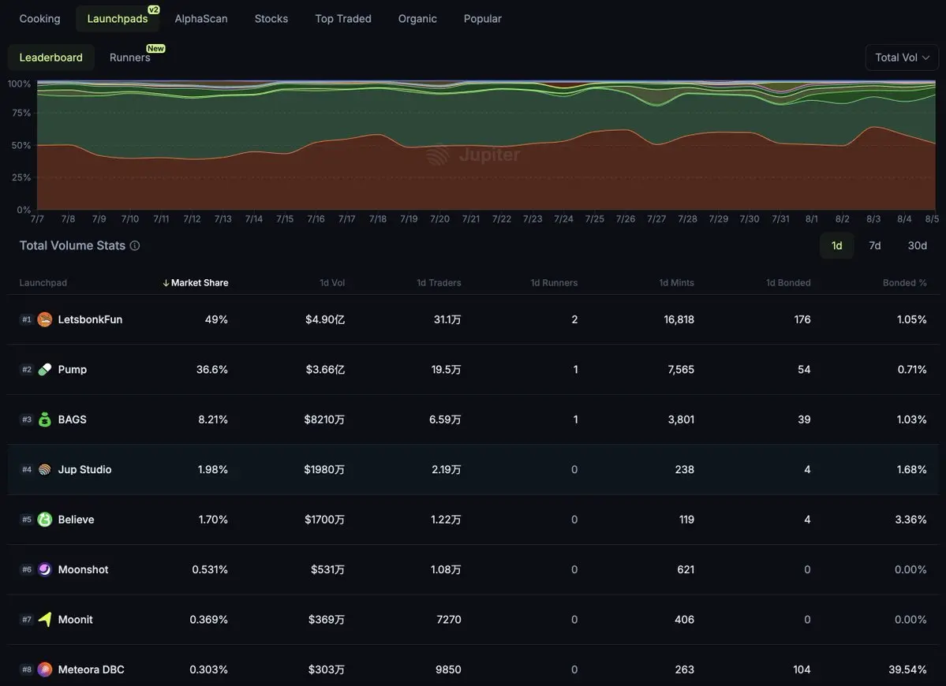Image resolution: width=946 pixels, height=686 pixels.
Task: Click the 176 bonded cell
Action: click(802, 319)
